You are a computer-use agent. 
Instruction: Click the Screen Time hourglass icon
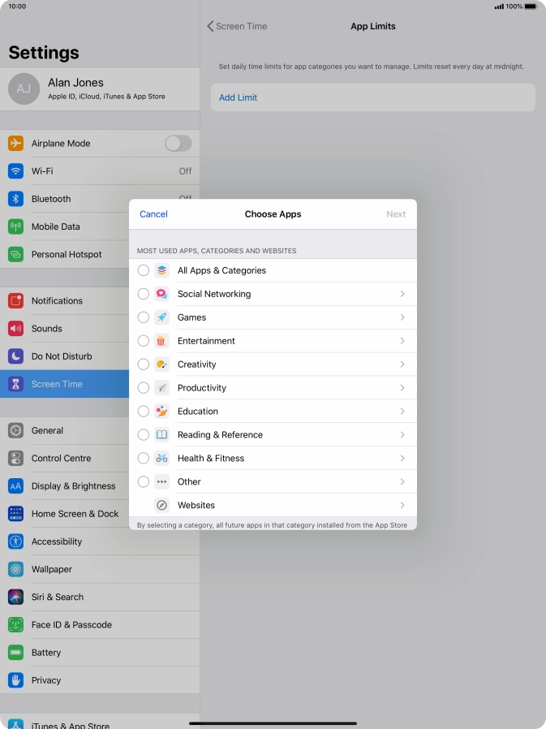(x=15, y=384)
